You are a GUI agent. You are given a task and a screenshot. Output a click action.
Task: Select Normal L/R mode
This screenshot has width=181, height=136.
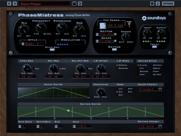[x=122, y=65]
